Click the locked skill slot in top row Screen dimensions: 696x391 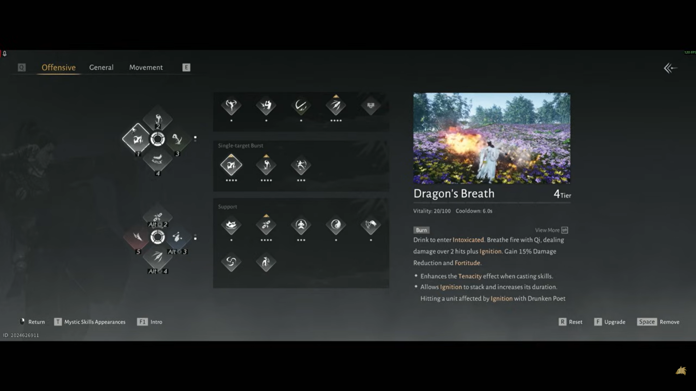click(x=370, y=105)
